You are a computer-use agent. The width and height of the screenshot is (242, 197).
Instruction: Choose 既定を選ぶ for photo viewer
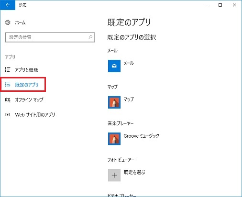(x=134, y=172)
